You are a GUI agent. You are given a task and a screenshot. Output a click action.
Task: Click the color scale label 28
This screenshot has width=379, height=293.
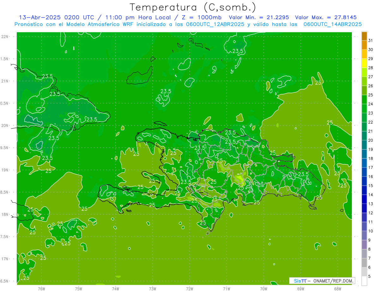pyautogui.click(x=371, y=68)
